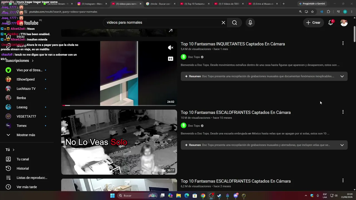This screenshot has width=356, height=200.
Task: Open VEGETTA777 channel
Action: 26,116
